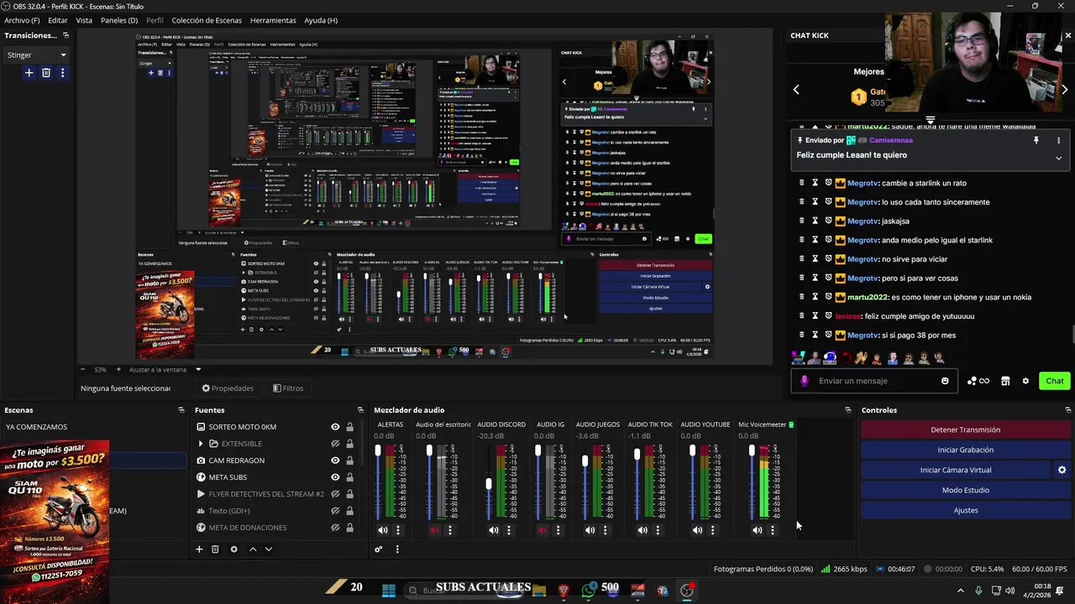Mute the AUDIO DISCORD channel
This screenshot has height=604, width=1075.
[493, 530]
